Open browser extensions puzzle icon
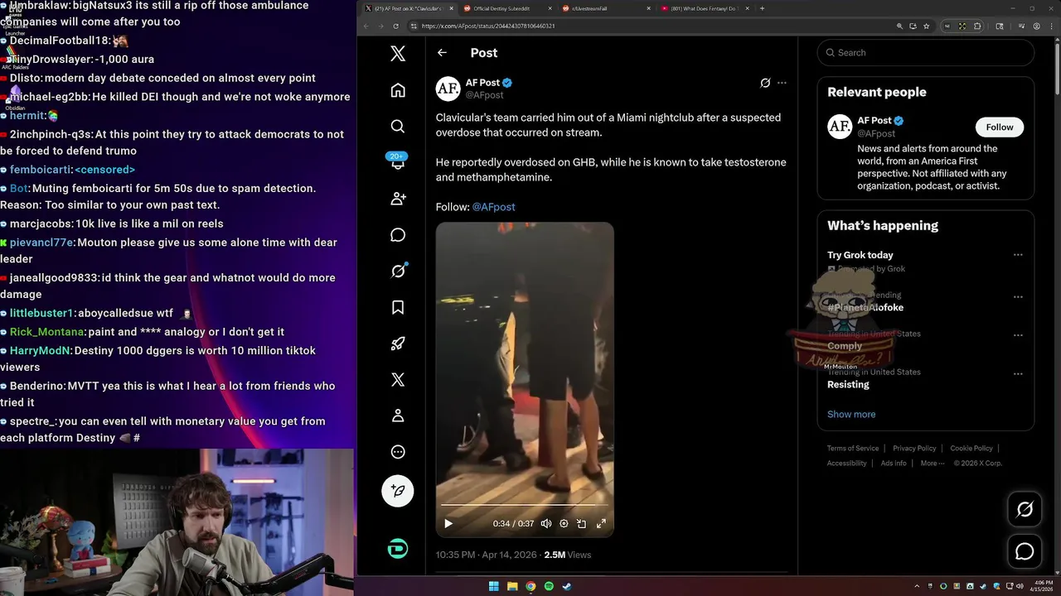1061x596 pixels. 977,26
